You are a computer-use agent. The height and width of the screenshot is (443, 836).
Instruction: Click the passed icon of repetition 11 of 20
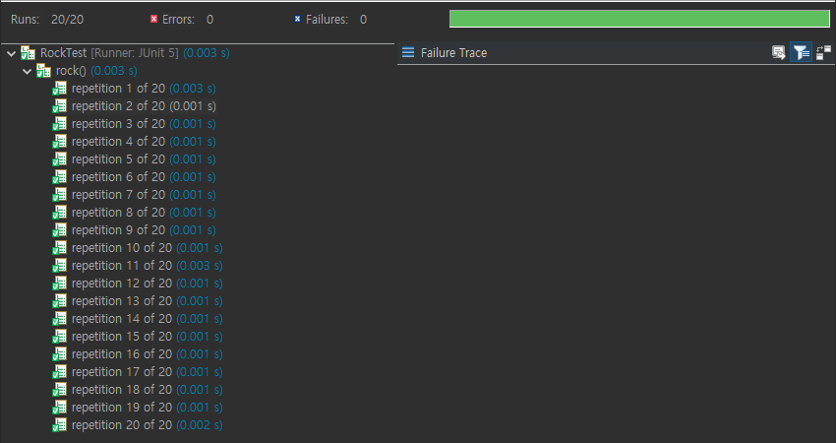tap(59, 265)
